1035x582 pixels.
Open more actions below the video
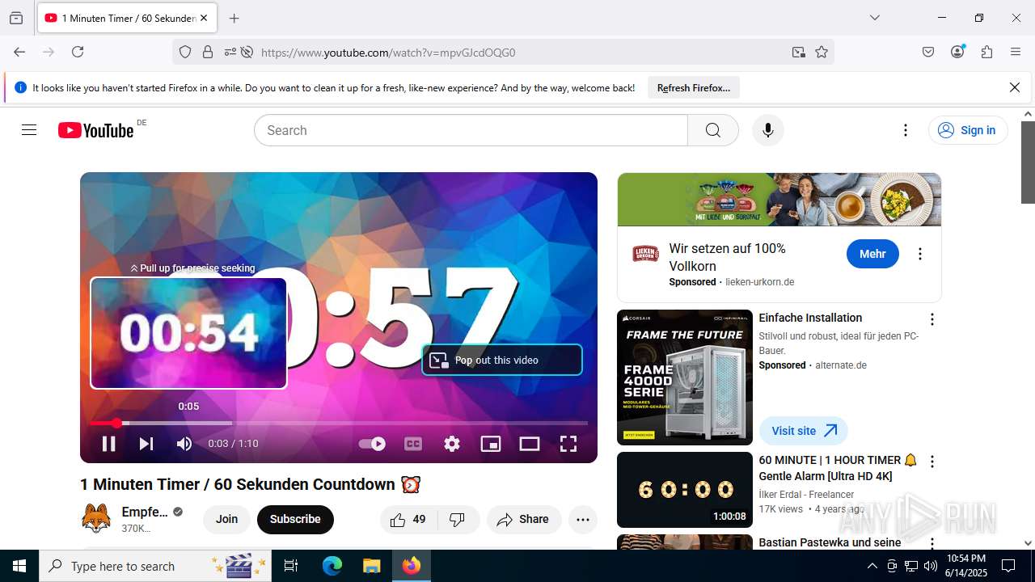(583, 520)
